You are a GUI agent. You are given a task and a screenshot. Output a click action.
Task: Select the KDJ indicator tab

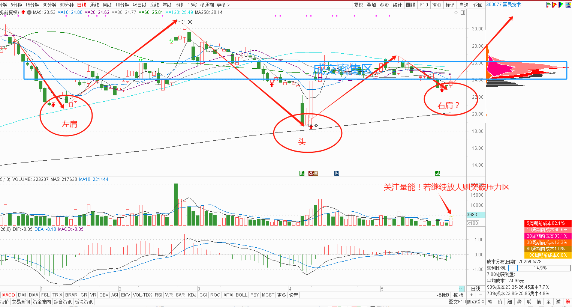tap(192, 295)
